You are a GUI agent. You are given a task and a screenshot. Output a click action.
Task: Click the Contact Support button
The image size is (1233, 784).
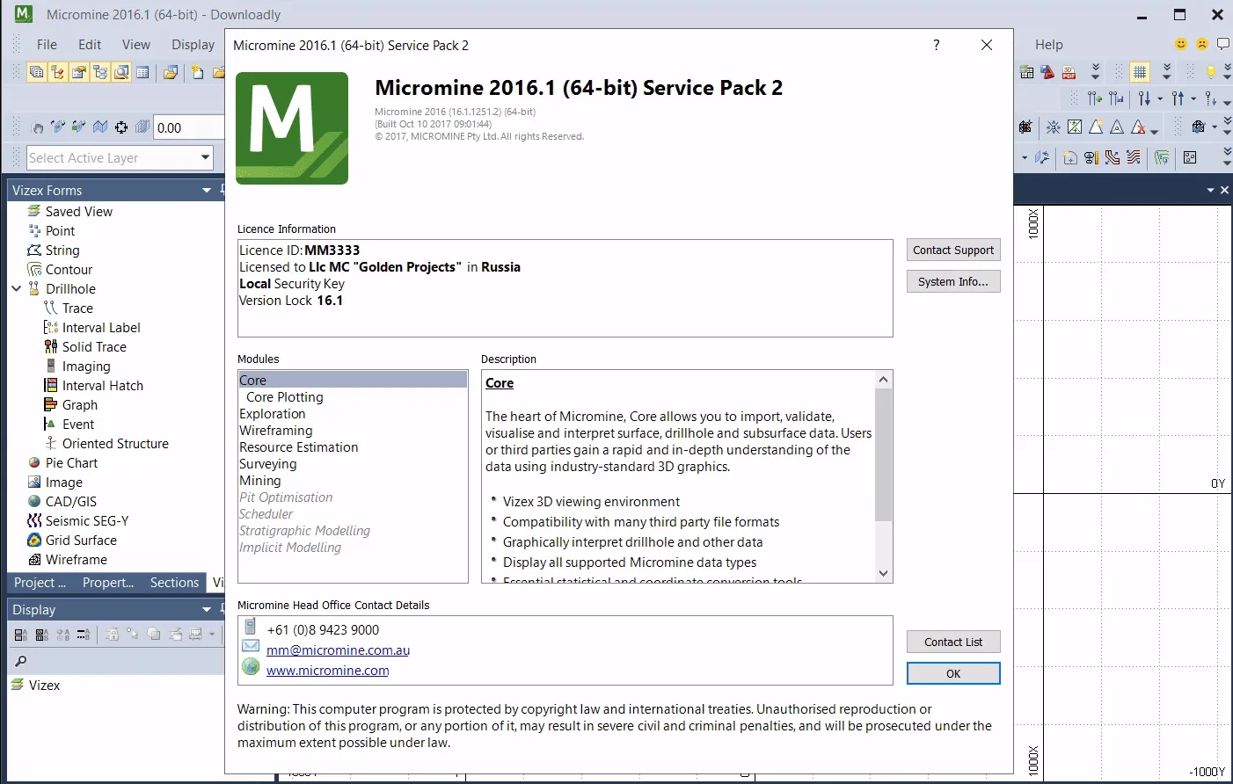point(953,250)
